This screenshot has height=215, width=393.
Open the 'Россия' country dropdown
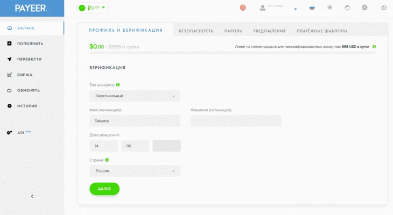coord(135,171)
